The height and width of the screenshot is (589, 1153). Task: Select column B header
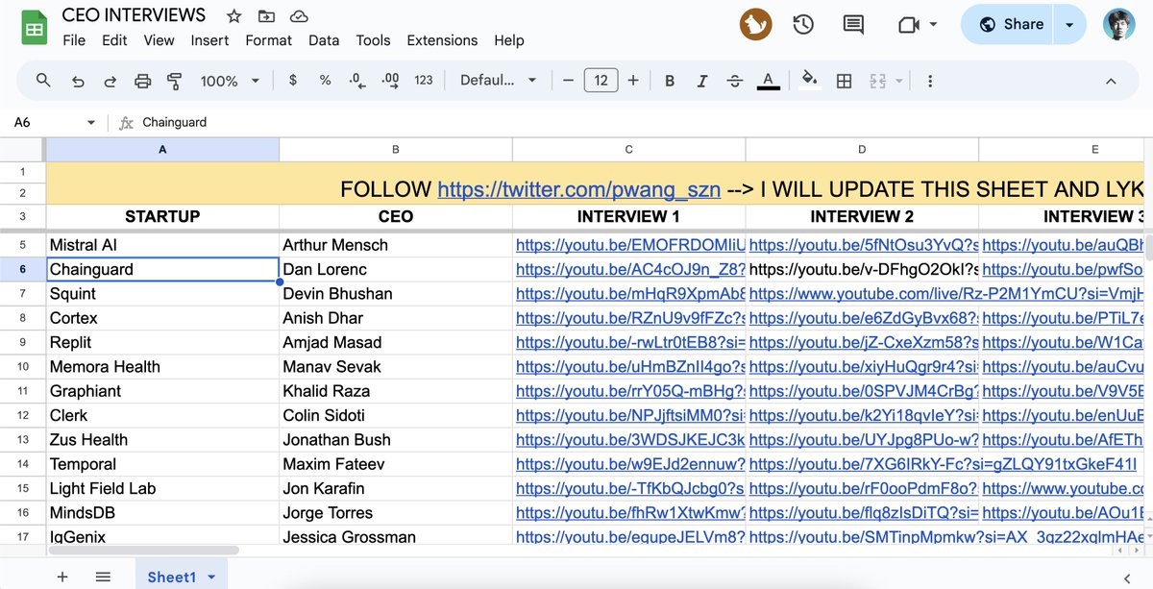396,149
